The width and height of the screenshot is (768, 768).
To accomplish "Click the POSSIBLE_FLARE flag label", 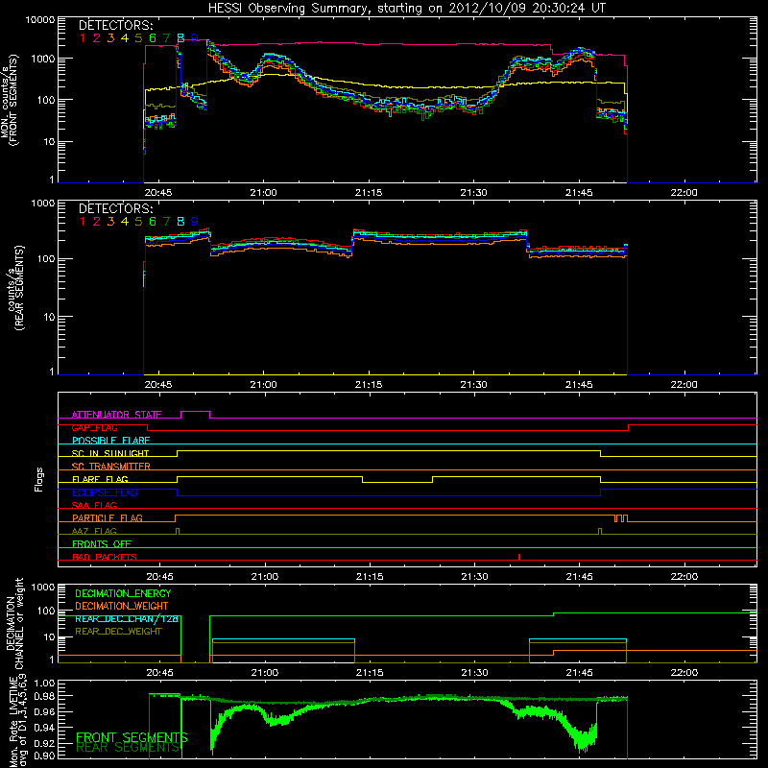I will [110, 441].
